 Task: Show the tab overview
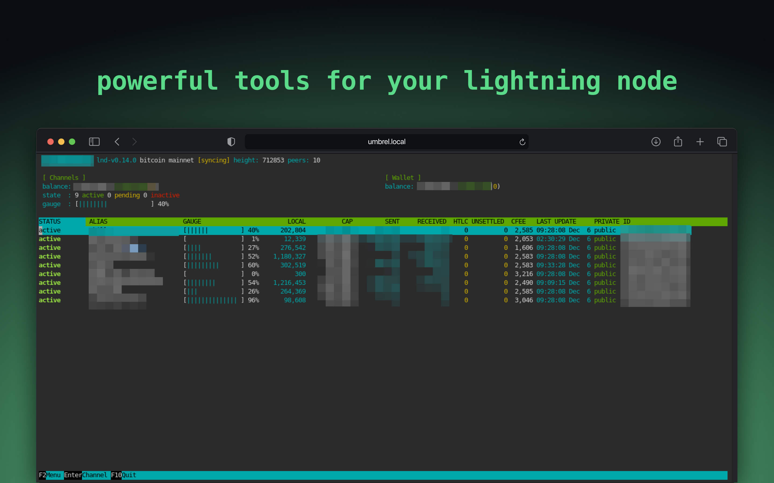(x=722, y=141)
